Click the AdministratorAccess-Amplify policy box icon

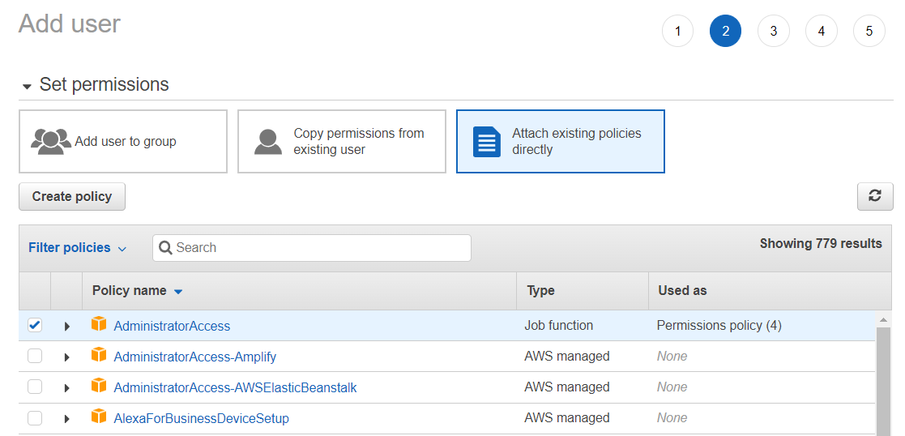pos(99,355)
